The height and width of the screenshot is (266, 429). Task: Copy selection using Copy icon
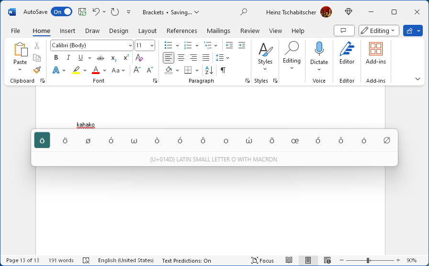tap(37, 58)
